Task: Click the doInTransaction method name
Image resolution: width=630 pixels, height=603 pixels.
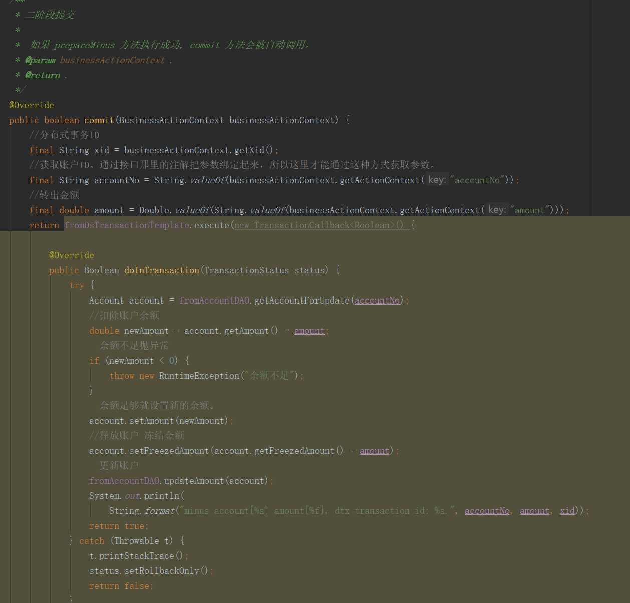Action: (x=162, y=270)
